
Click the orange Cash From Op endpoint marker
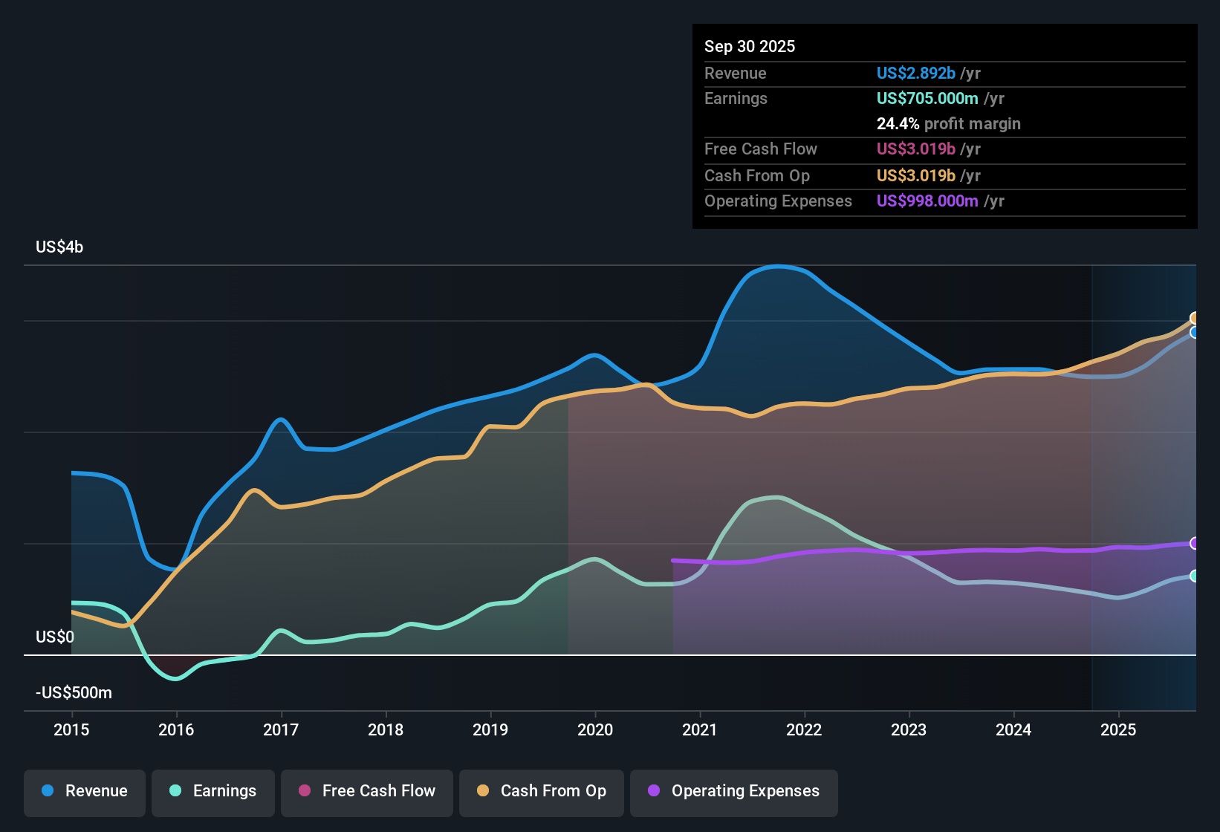[1194, 317]
